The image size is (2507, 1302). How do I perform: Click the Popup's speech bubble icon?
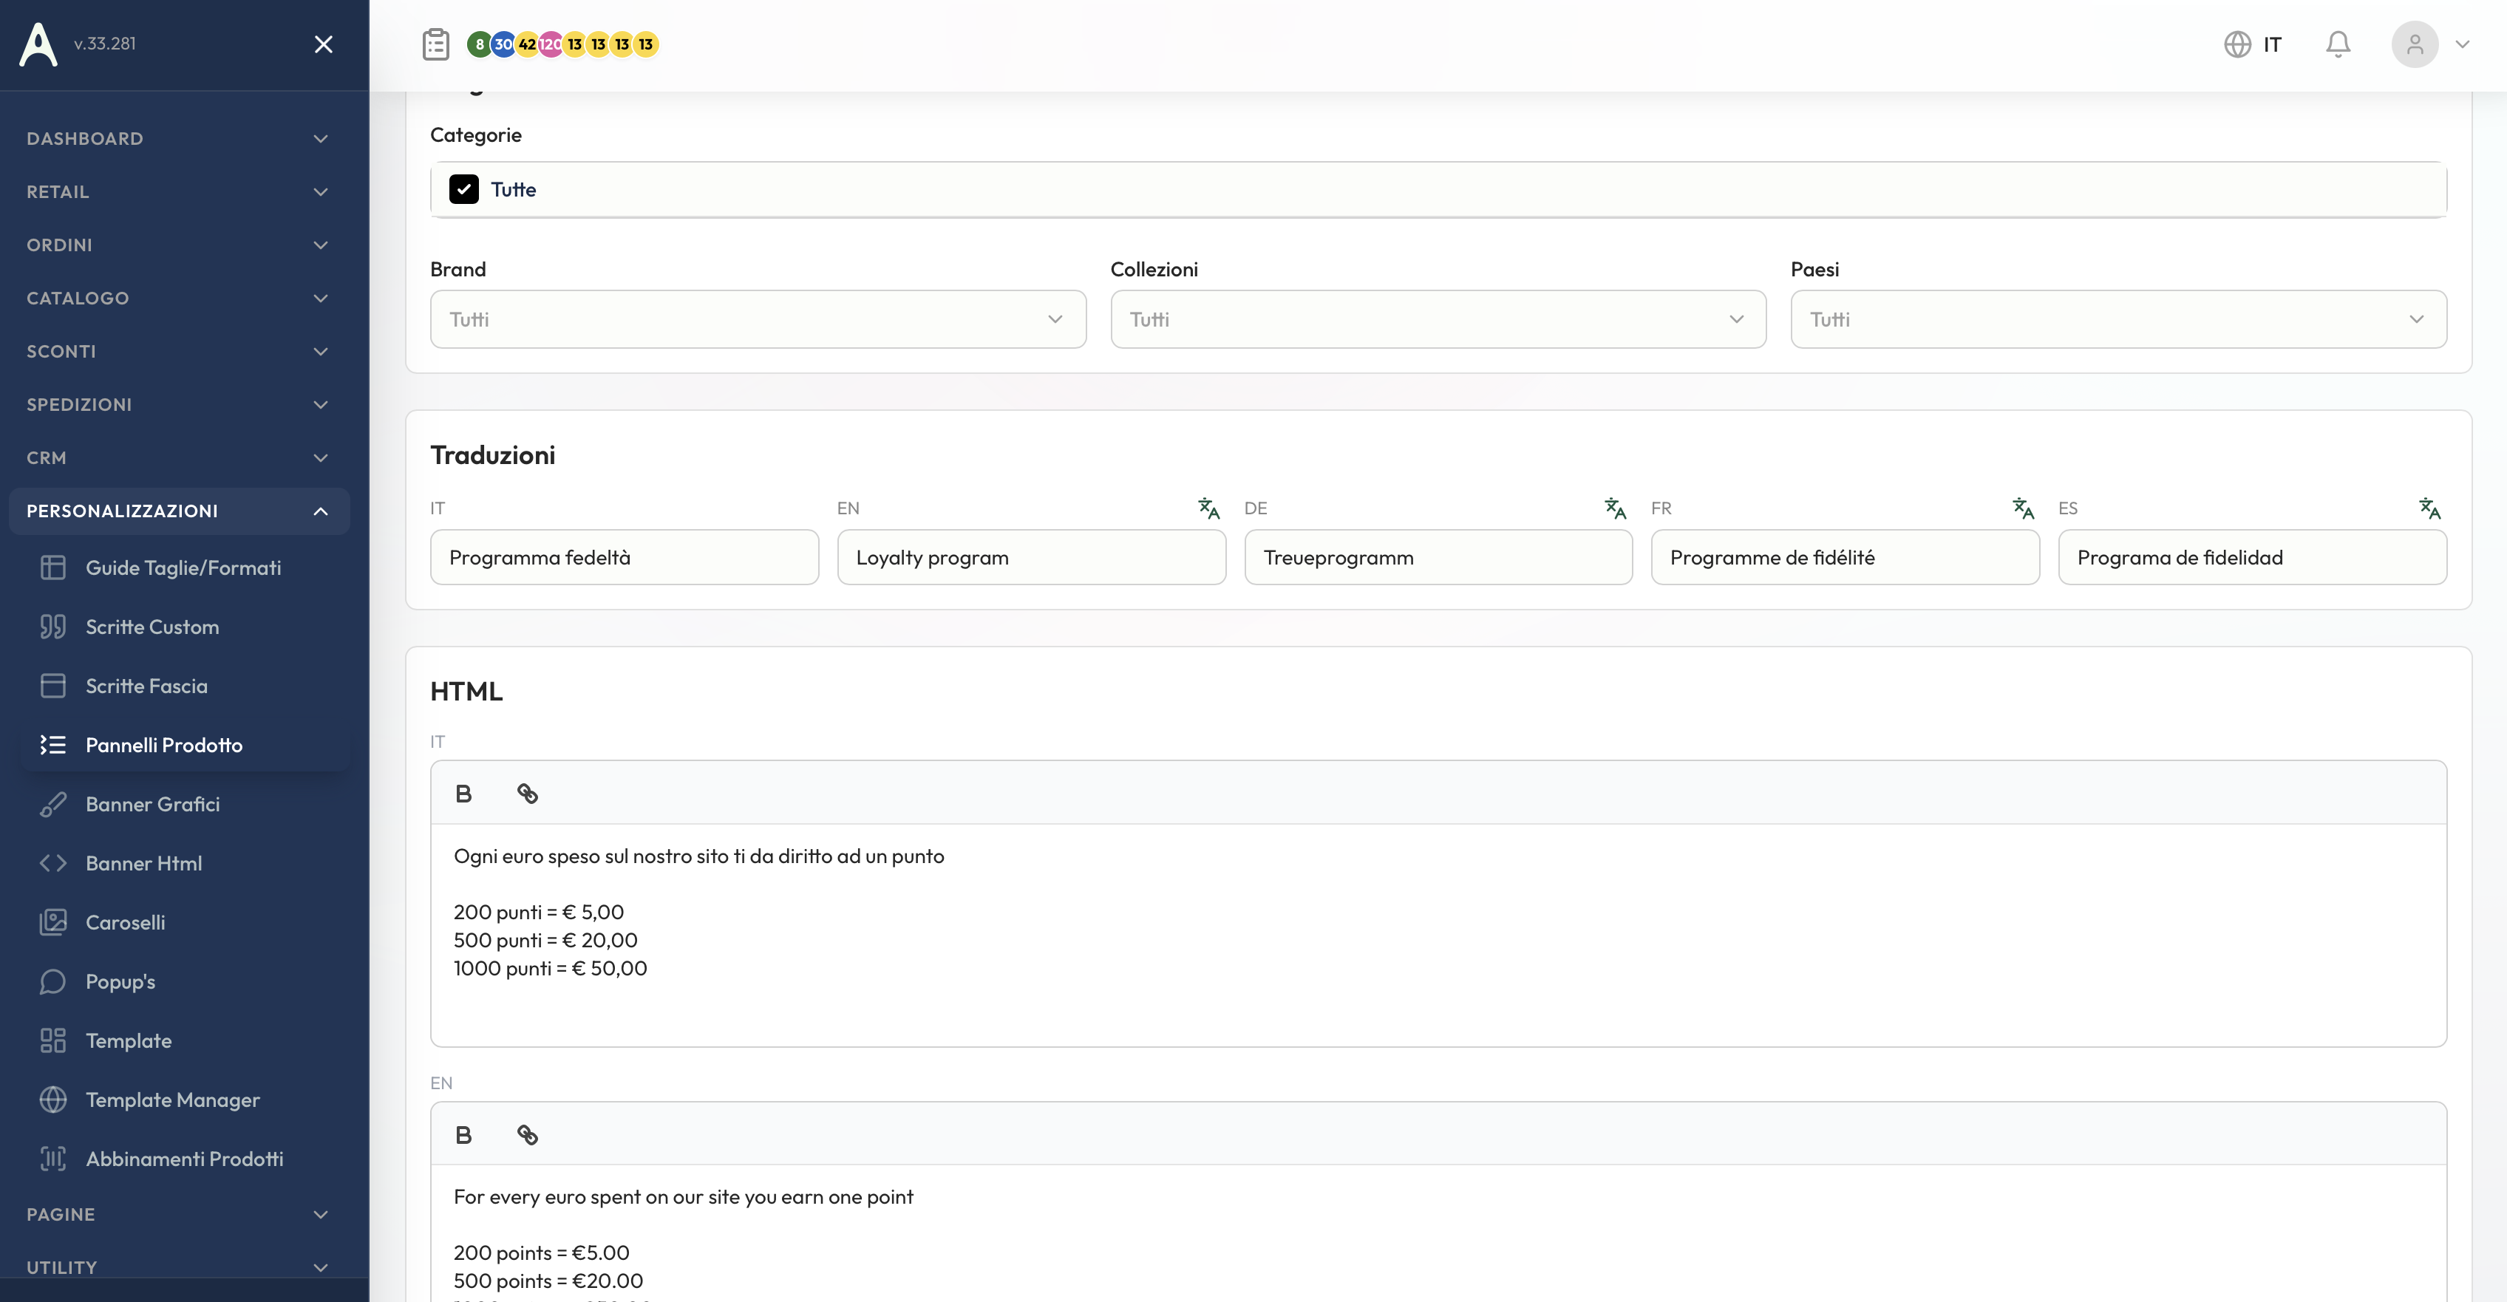(x=53, y=983)
